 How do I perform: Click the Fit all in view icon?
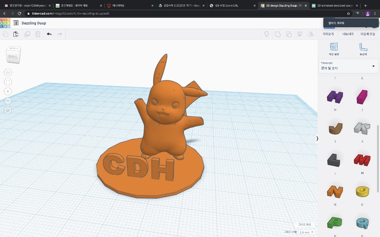[x=8, y=82]
